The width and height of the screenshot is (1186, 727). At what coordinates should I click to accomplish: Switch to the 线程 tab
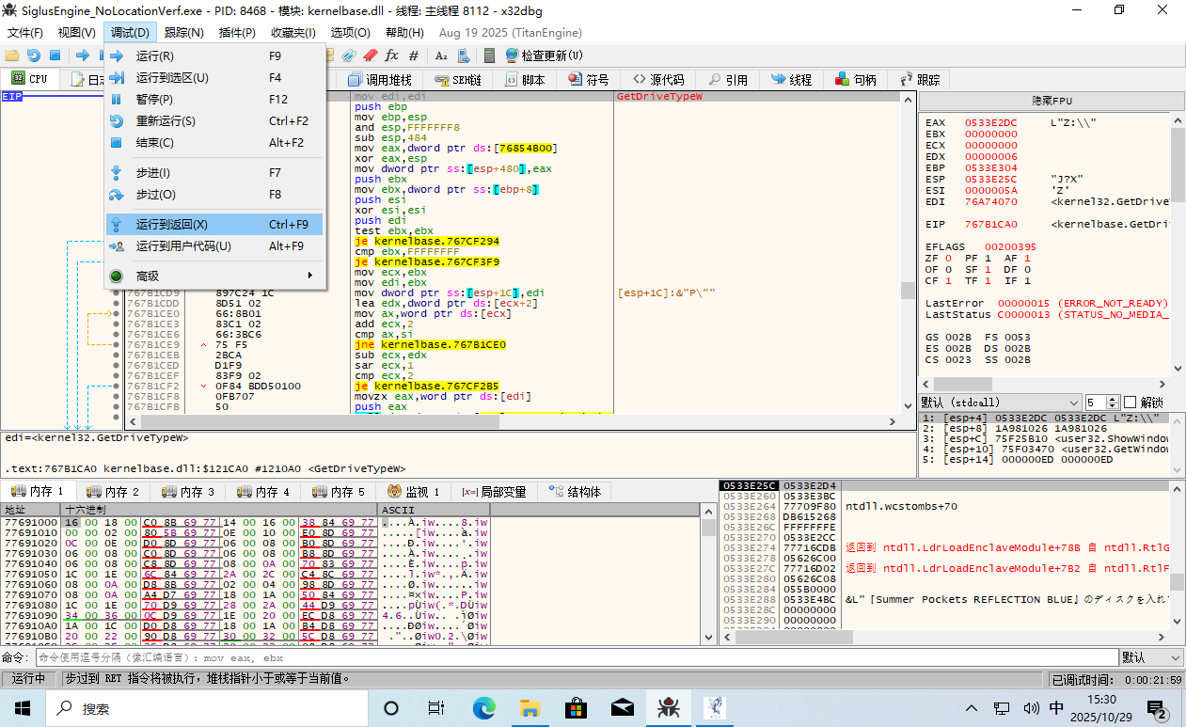pos(791,80)
